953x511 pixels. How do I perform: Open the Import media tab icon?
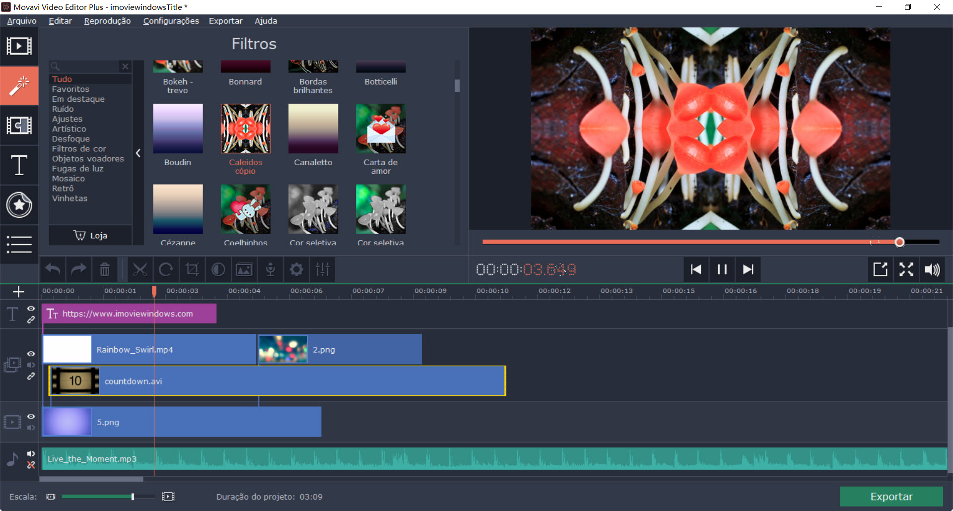click(19, 46)
